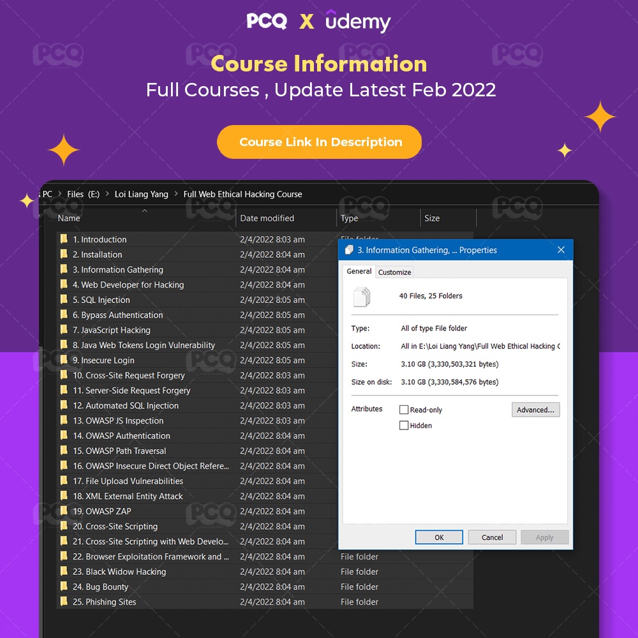
Task: Select the General tab in Properties
Action: coord(359,271)
